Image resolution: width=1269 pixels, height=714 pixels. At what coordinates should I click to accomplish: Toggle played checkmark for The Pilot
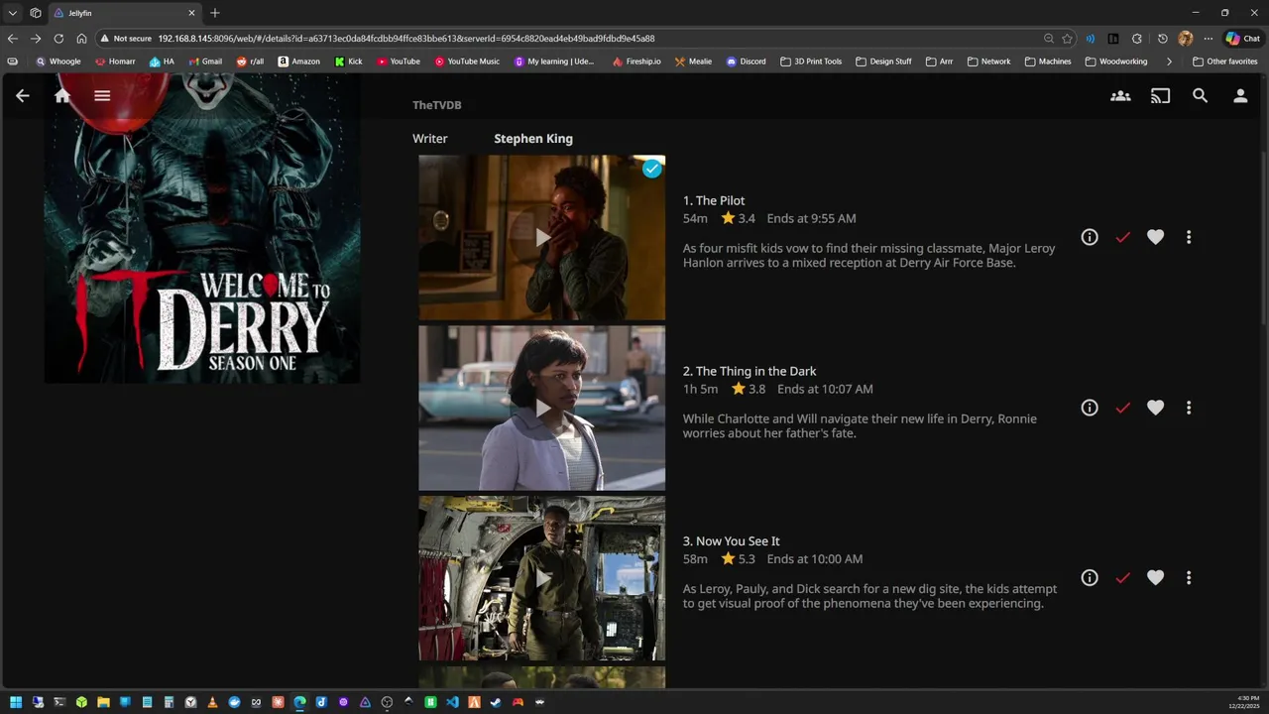1122,237
